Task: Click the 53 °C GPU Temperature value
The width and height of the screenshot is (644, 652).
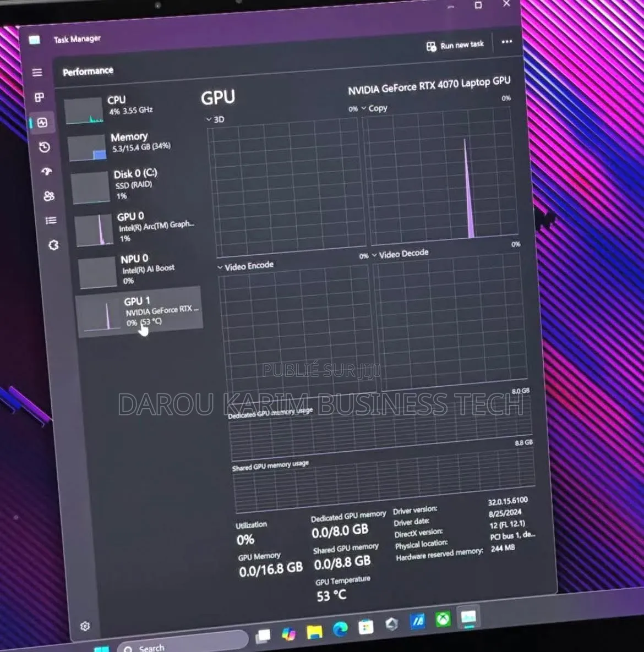Action: coord(331,595)
